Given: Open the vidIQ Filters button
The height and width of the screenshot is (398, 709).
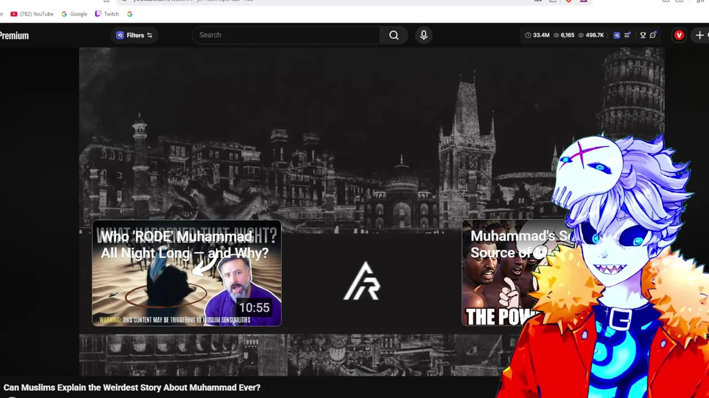Looking at the screenshot, I should (x=134, y=35).
